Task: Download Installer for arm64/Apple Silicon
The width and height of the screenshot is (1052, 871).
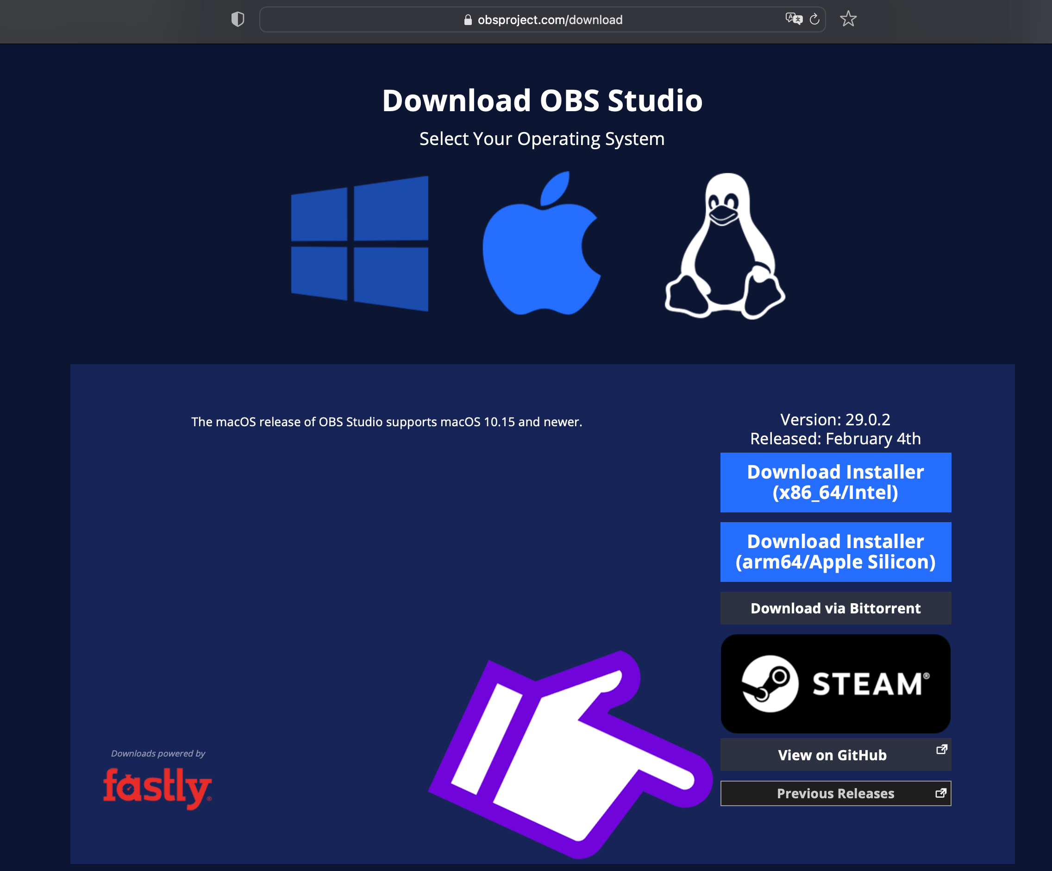Action: click(836, 552)
